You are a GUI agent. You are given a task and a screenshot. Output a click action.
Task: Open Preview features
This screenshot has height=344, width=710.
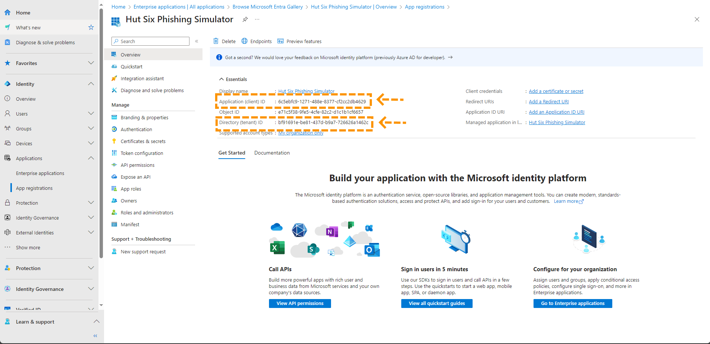[x=299, y=41]
